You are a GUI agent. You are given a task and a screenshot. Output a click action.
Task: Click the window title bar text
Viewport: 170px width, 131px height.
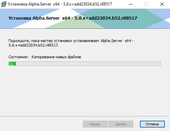(60, 4)
